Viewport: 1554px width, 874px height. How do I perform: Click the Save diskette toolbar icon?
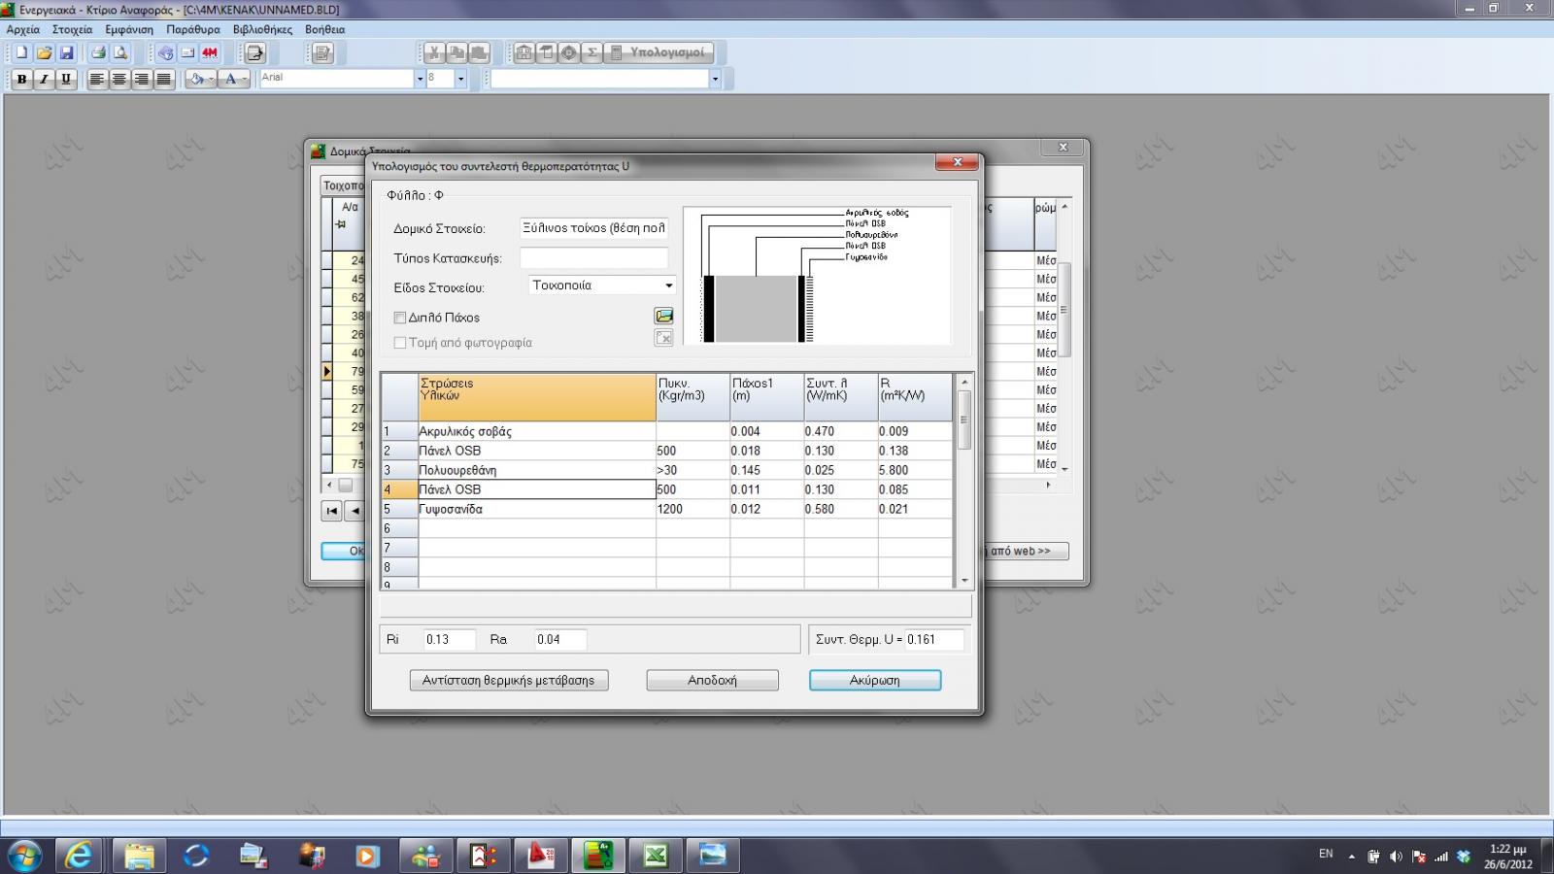pos(67,52)
